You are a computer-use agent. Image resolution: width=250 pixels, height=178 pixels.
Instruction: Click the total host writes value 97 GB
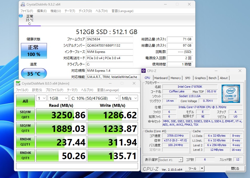180,46
